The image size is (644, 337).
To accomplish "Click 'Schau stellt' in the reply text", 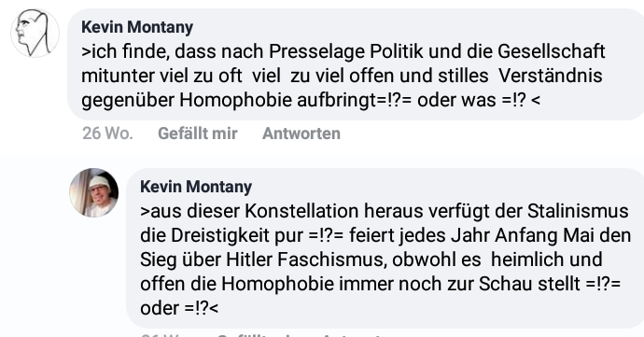I will pyautogui.click(x=530, y=284).
